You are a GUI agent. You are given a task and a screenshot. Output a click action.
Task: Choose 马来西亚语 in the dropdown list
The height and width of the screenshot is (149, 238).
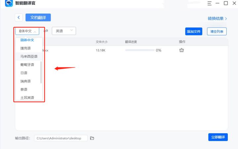click(x=29, y=56)
